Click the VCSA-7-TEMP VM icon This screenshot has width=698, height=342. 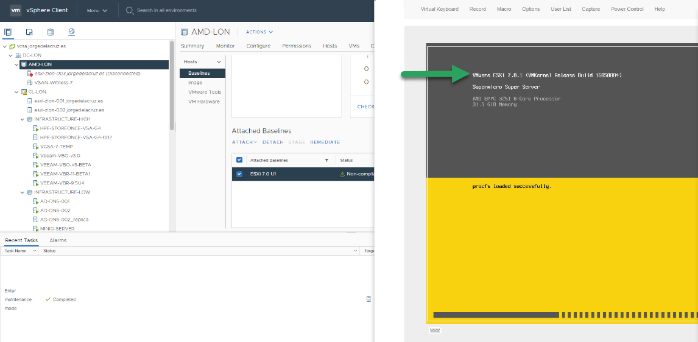coord(36,146)
